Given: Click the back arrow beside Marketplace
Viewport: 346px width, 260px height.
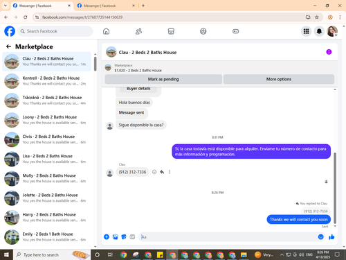Looking at the screenshot, I should 8,46.
